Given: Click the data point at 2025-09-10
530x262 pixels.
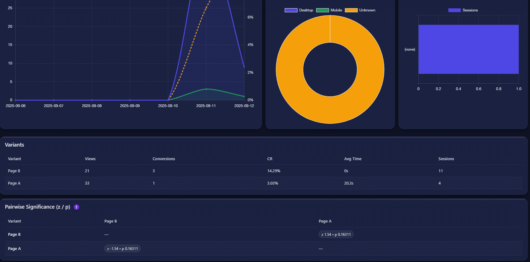Looking at the screenshot, I should [168, 100].
